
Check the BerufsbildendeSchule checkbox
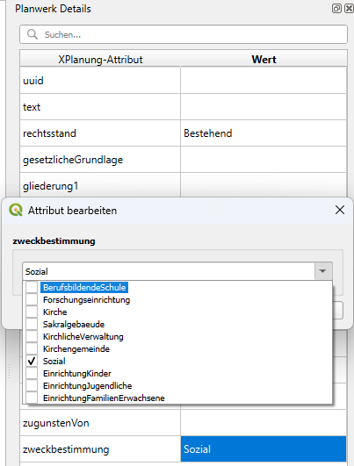click(x=32, y=287)
